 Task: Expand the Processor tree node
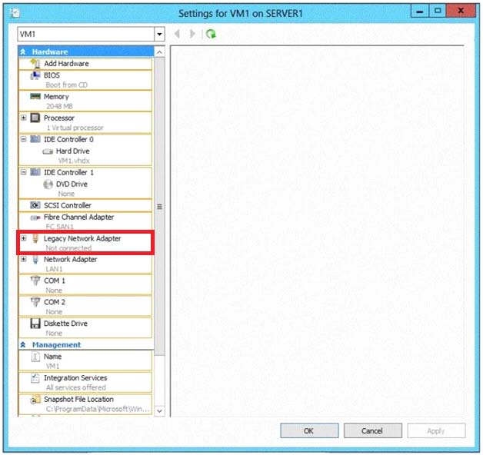coord(24,118)
